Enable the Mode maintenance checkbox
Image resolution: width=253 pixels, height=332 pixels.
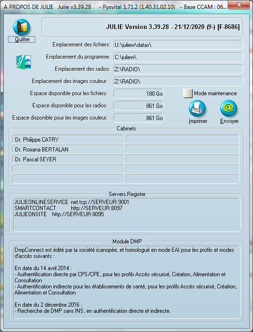coord(187,93)
